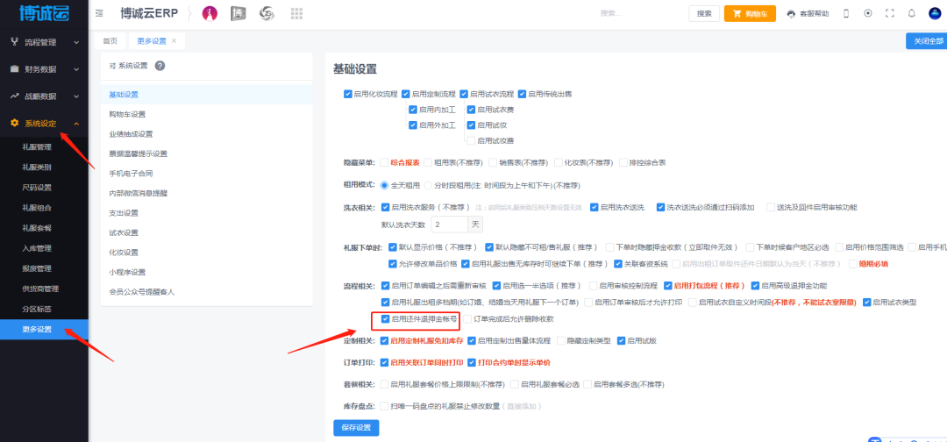The width and height of the screenshot is (947, 442).
Task: Select 基础设置 in settings list
Action: pos(207,95)
